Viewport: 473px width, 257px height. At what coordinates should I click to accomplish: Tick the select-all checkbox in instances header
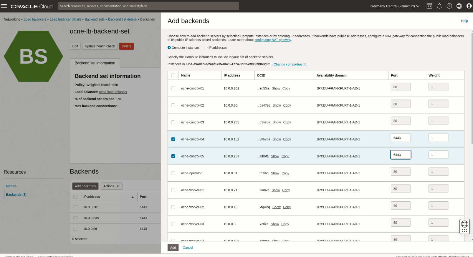click(x=173, y=75)
